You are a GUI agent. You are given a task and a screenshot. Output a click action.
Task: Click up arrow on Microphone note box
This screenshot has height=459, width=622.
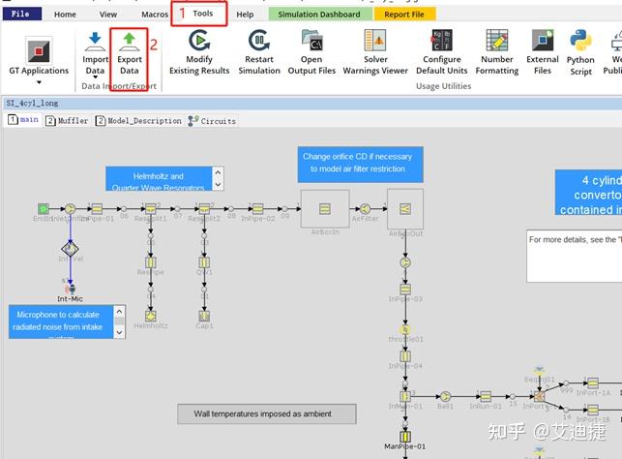(119, 311)
